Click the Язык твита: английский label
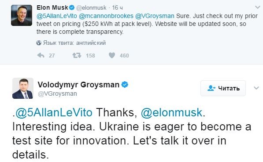 click(x=74, y=43)
